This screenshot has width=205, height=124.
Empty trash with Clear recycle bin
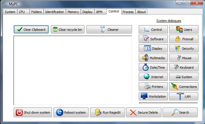[67, 29]
